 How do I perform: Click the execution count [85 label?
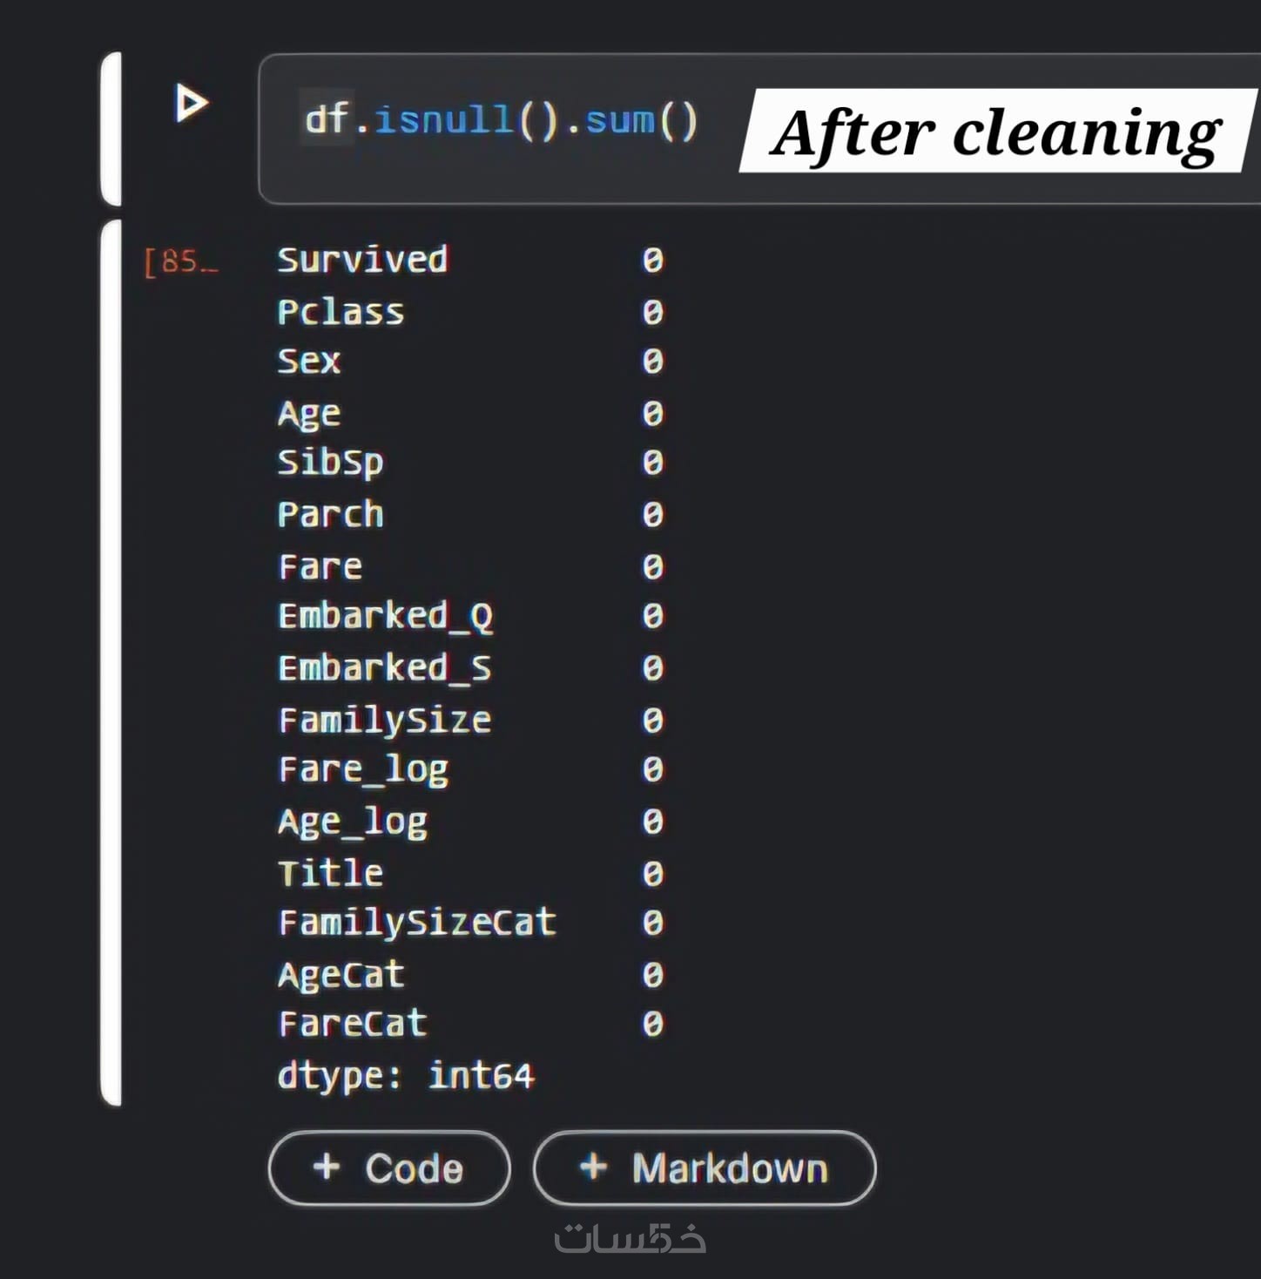tap(181, 261)
